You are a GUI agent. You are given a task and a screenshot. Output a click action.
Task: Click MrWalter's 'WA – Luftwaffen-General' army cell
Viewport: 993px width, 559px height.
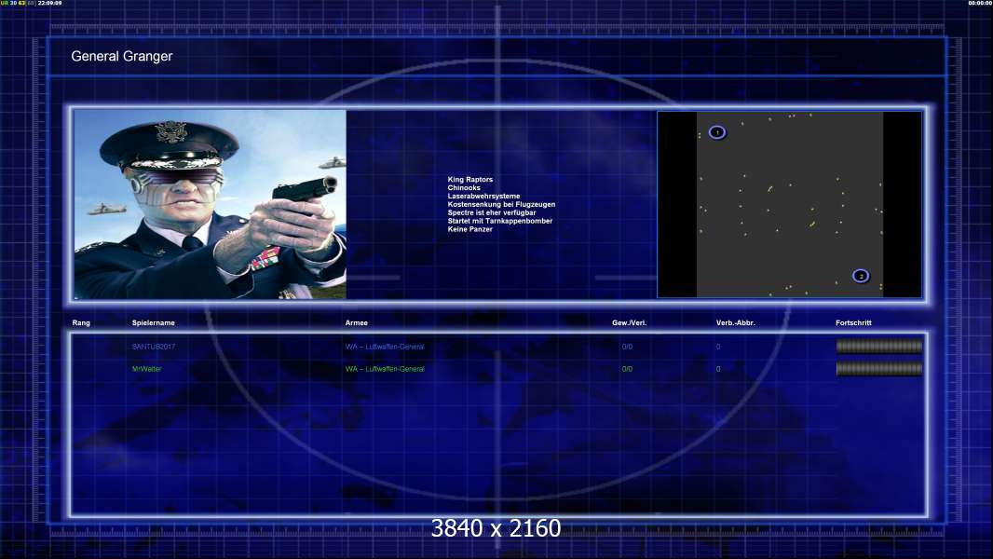(x=385, y=369)
